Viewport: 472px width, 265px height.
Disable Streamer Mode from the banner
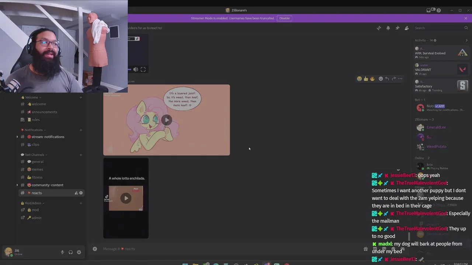pos(285,18)
